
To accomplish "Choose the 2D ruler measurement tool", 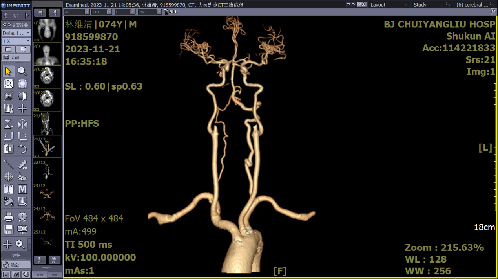I will click(x=22, y=164).
